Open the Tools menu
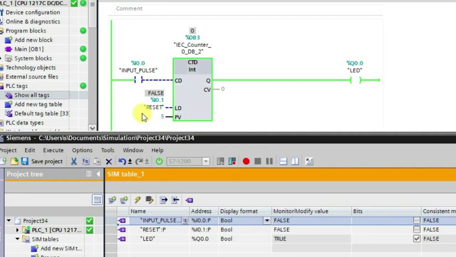 click(108, 150)
